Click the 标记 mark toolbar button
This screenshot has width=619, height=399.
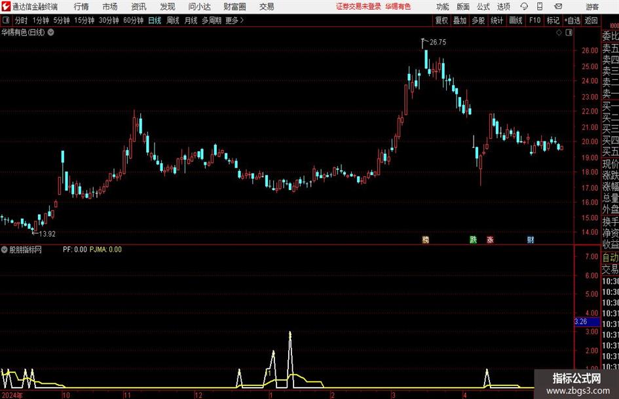[553, 20]
